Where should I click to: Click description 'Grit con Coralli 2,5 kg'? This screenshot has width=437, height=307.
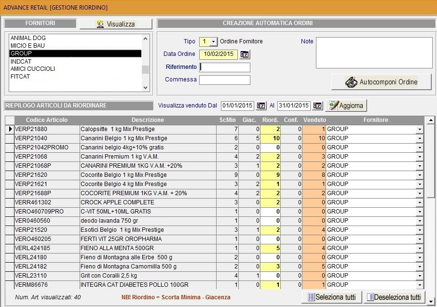(148, 276)
